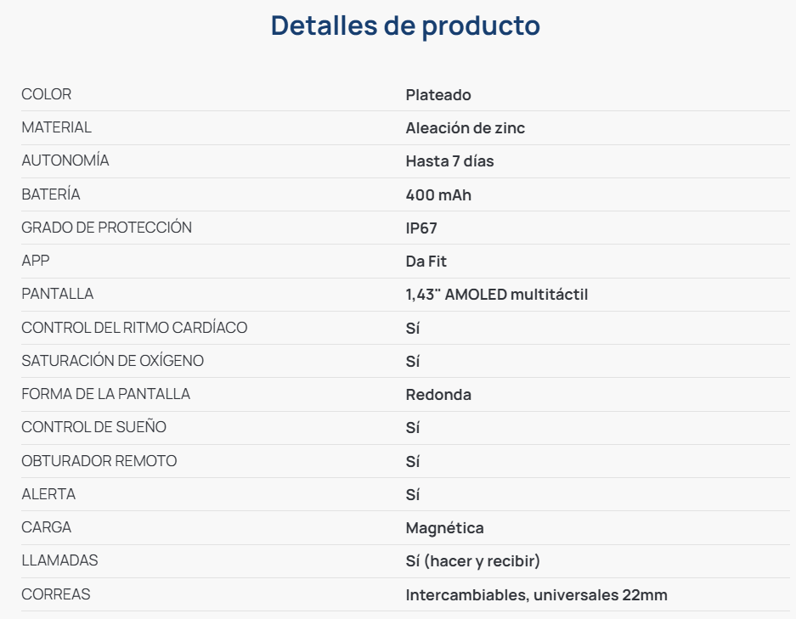Click the CONTROL DE SUEÑO label
796x619 pixels.
(94, 427)
